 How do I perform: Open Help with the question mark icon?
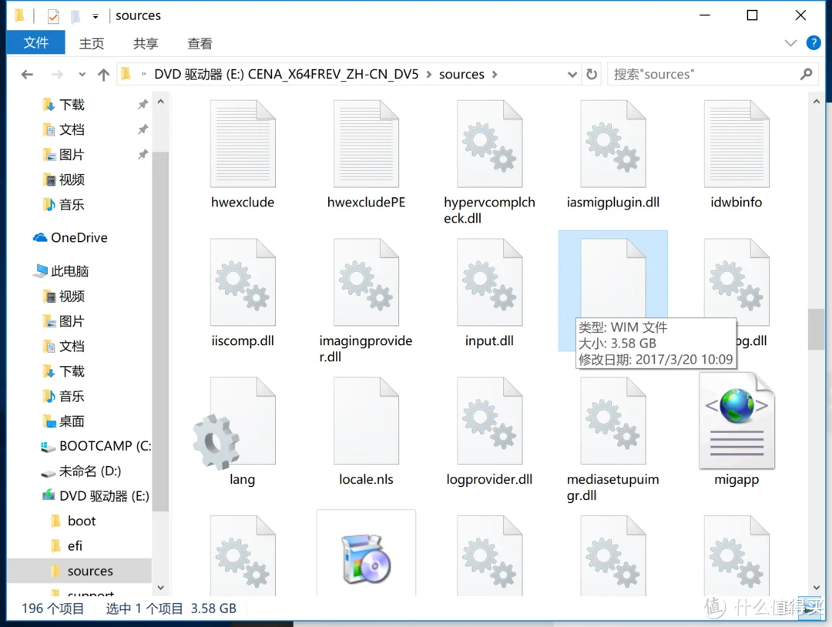[813, 43]
